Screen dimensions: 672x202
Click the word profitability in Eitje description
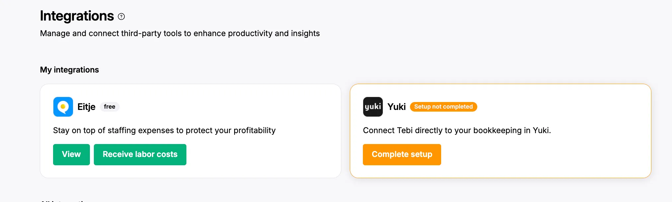click(x=254, y=130)
